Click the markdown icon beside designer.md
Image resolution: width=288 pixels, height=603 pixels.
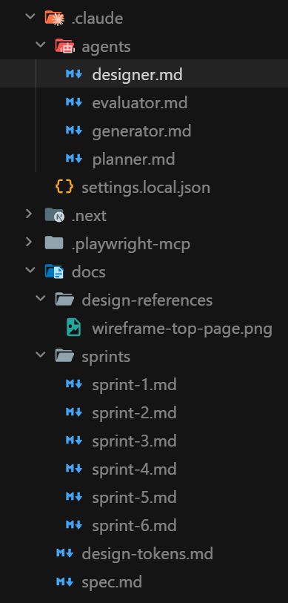74,74
